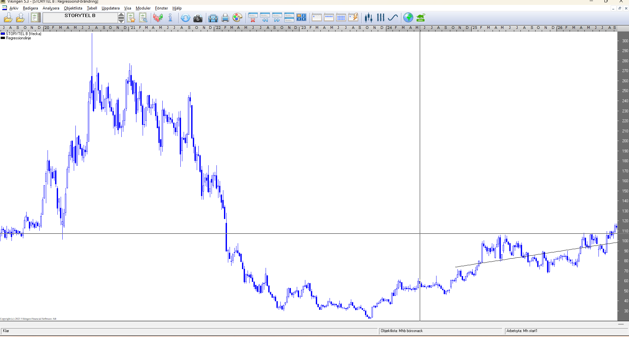
Task: Go to next window forward icon
Action: [x=277, y=18]
